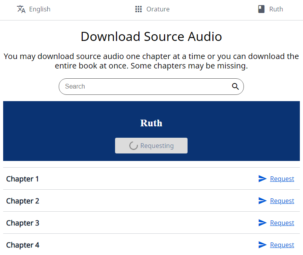The image size is (303, 255).
Task: Click Request link for Chapter 4
Action: coord(282,245)
